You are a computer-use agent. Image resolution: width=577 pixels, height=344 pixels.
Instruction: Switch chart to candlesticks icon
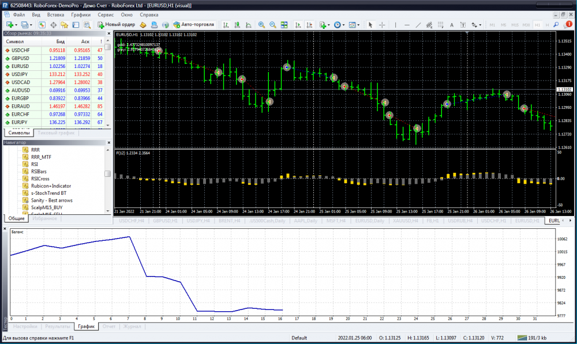point(237,25)
